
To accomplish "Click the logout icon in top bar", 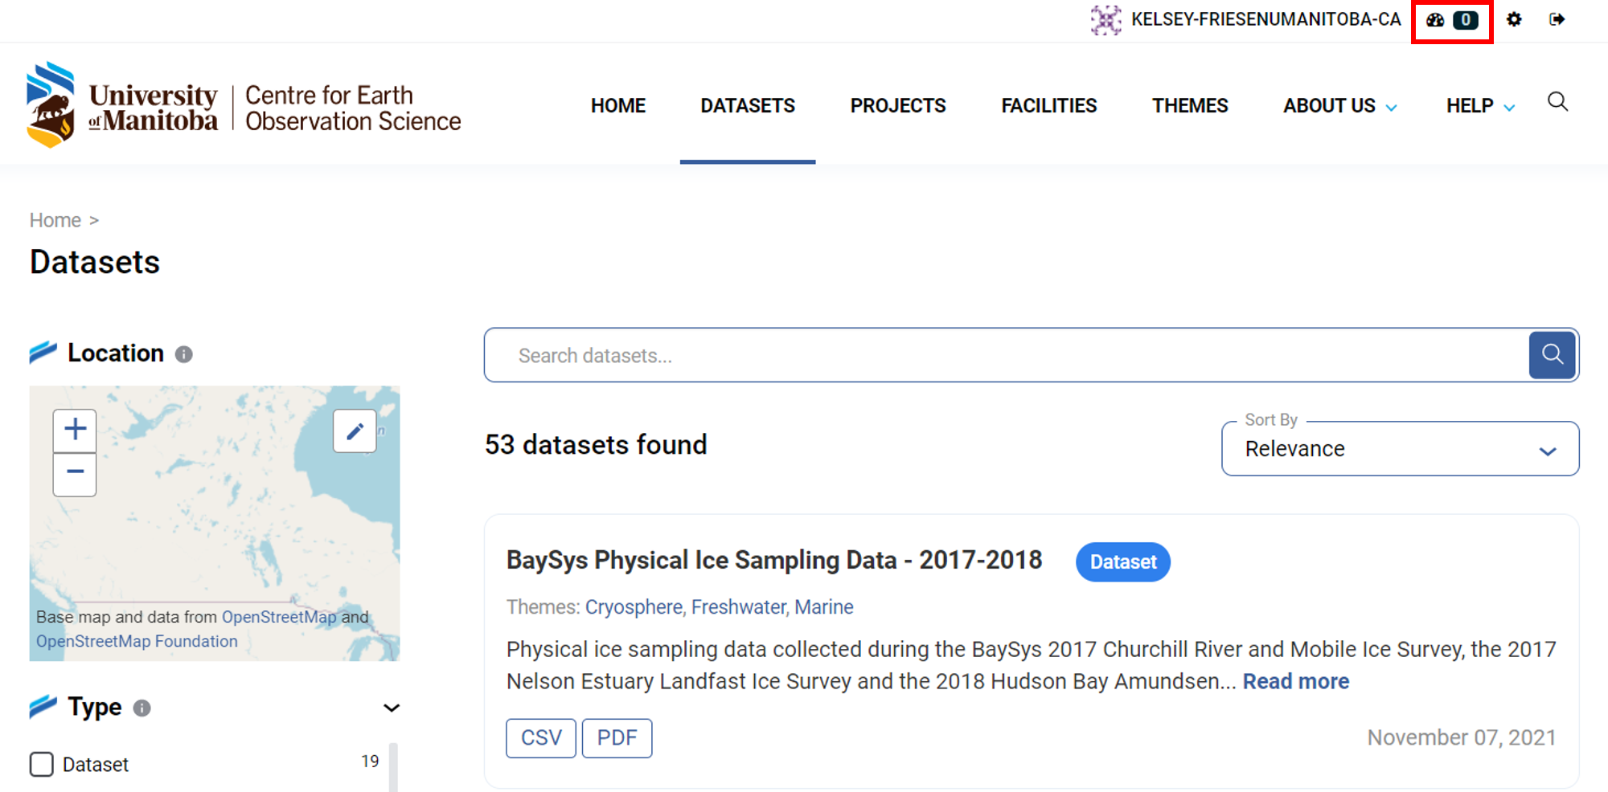I will (1557, 19).
